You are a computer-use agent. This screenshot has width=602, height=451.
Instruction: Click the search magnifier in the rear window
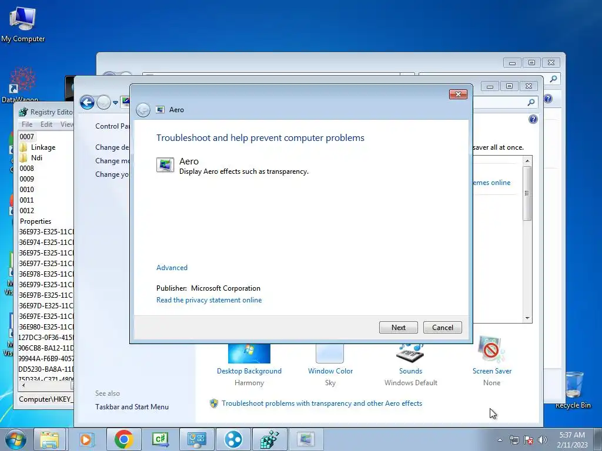[x=553, y=79]
